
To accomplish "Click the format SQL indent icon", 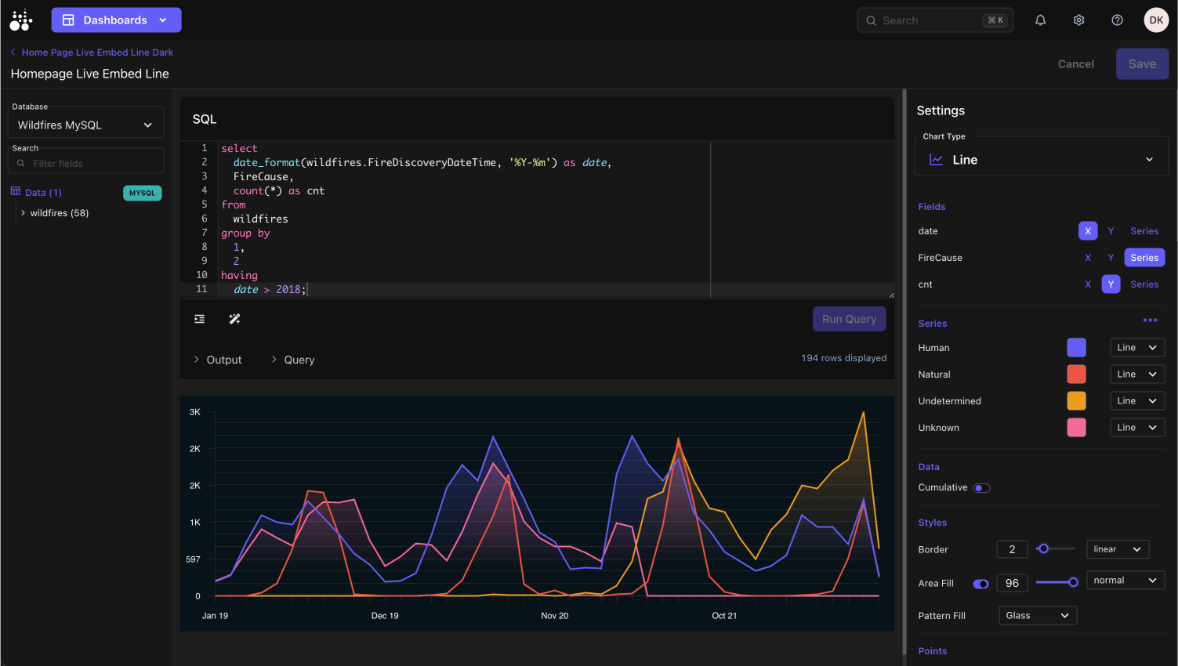I will (200, 319).
